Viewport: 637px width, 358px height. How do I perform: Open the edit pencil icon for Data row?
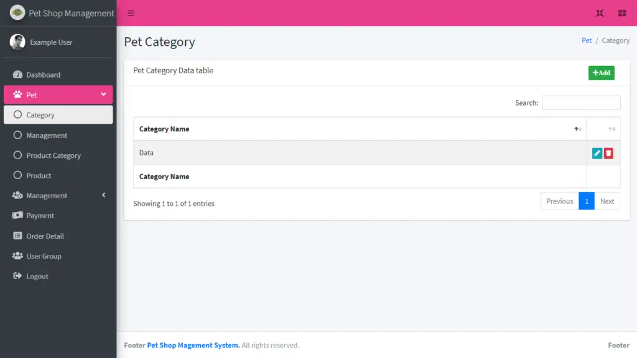(597, 152)
